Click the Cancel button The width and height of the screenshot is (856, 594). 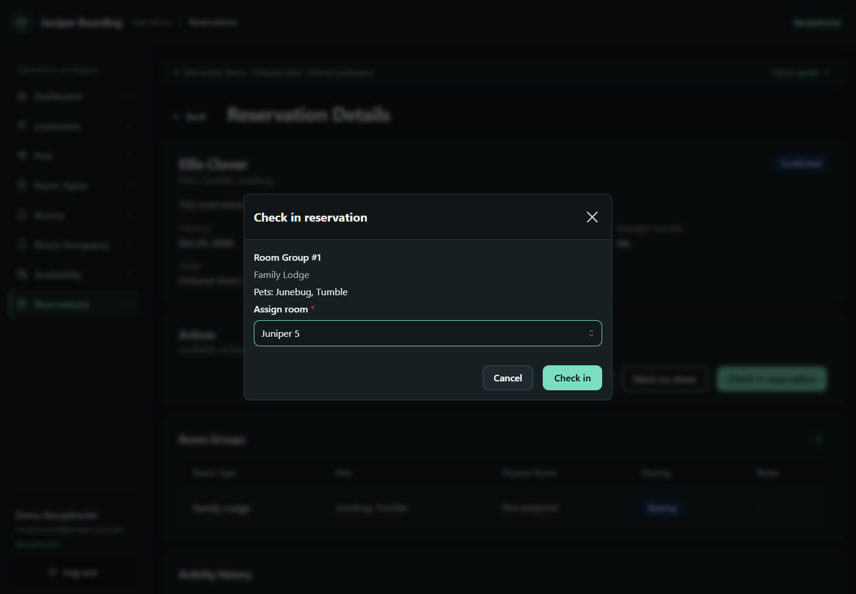(x=508, y=378)
